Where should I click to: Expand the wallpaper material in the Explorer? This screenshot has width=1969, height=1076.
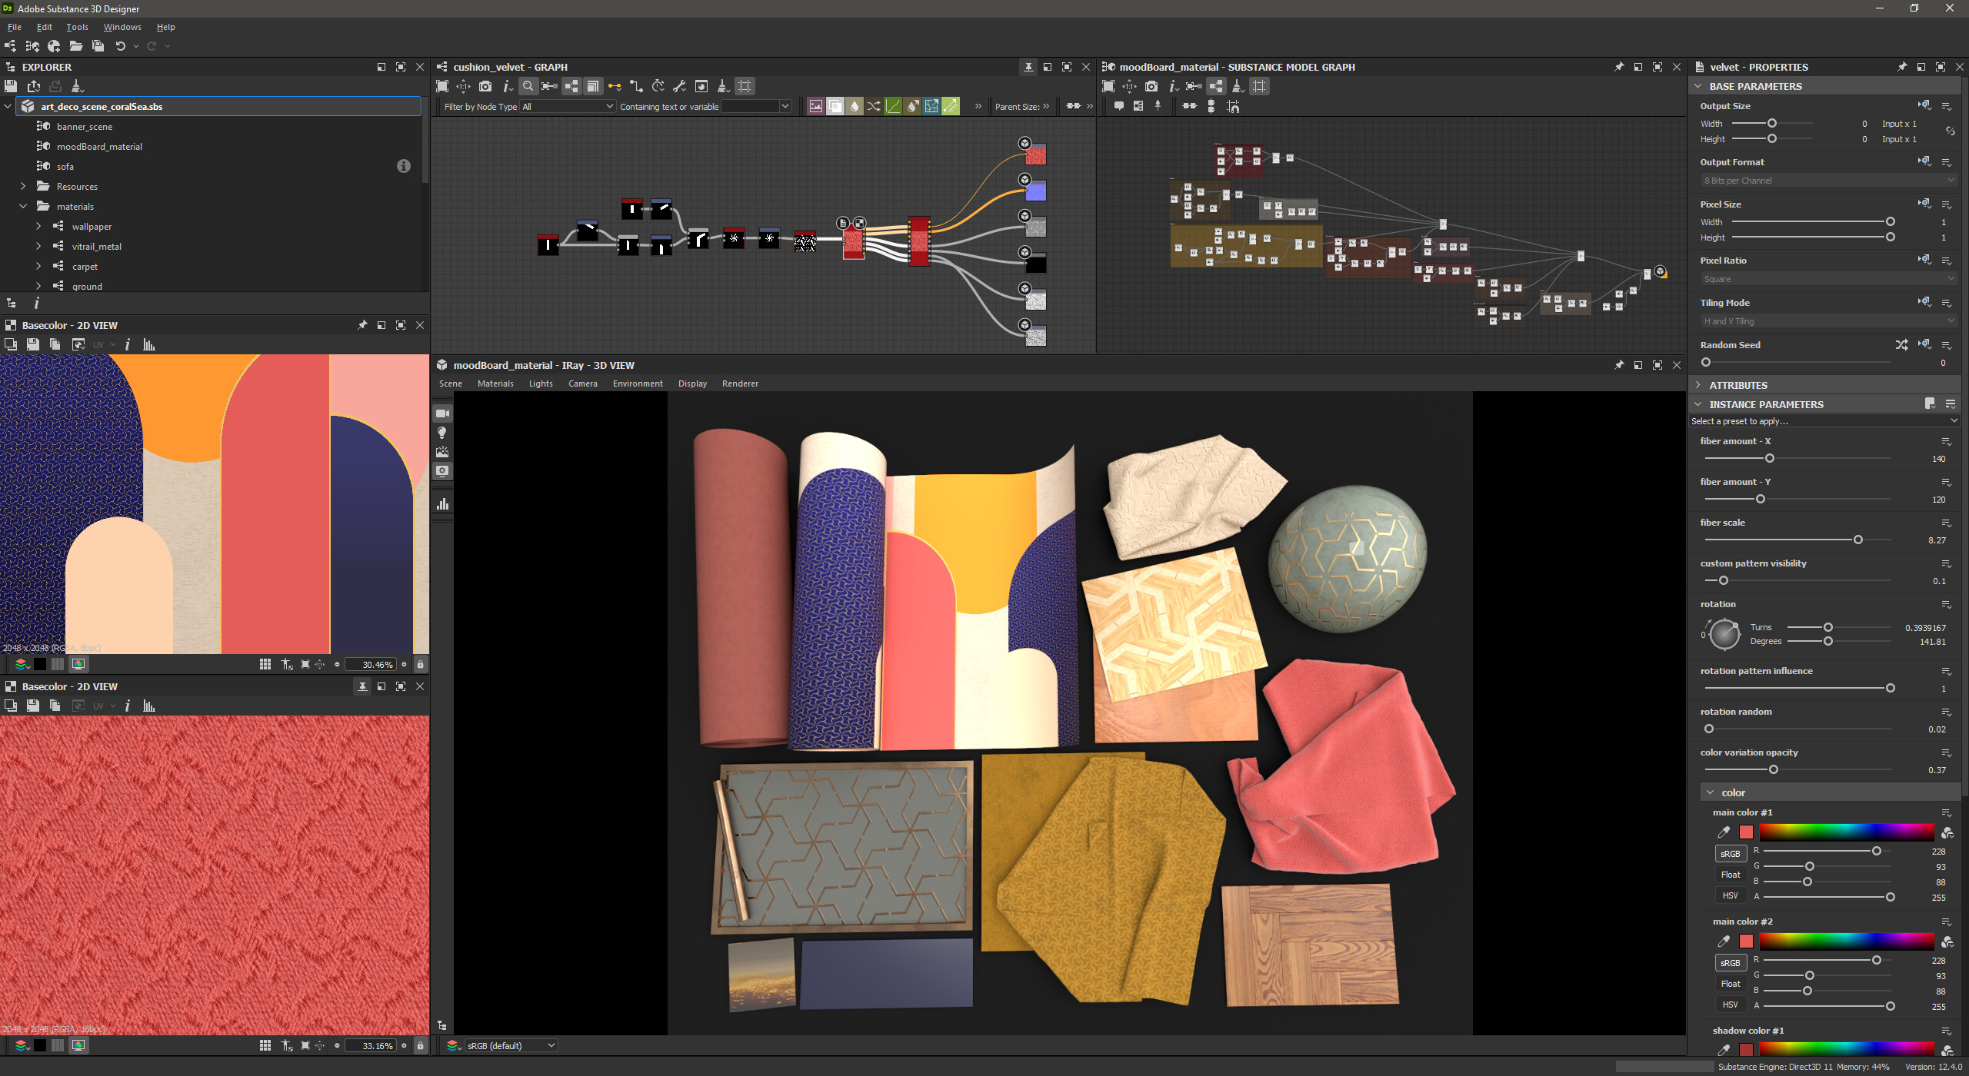pos(38,226)
